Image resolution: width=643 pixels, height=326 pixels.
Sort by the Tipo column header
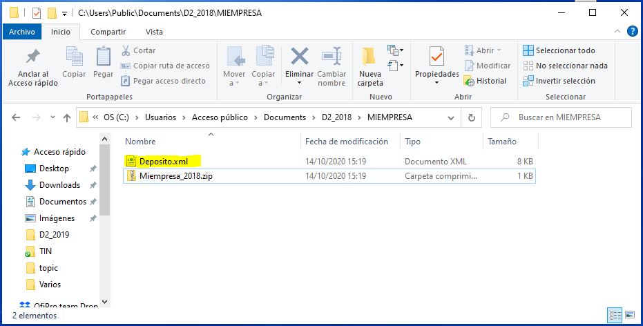point(441,142)
